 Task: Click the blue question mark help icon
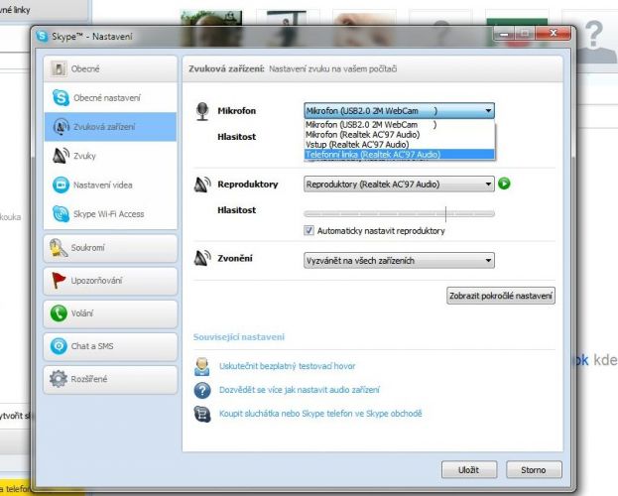pyautogui.click(x=202, y=390)
